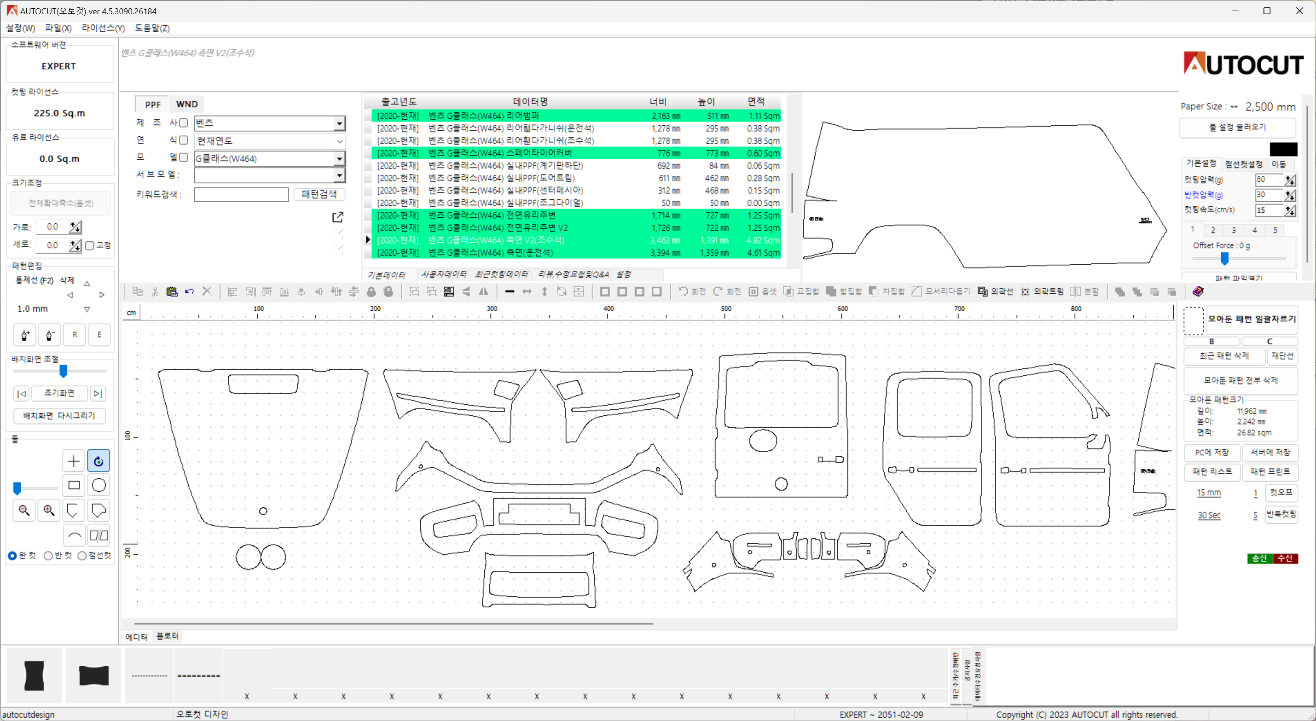This screenshot has width=1316, height=721.
Task: Select the circle shape tool
Action: click(99, 485)
